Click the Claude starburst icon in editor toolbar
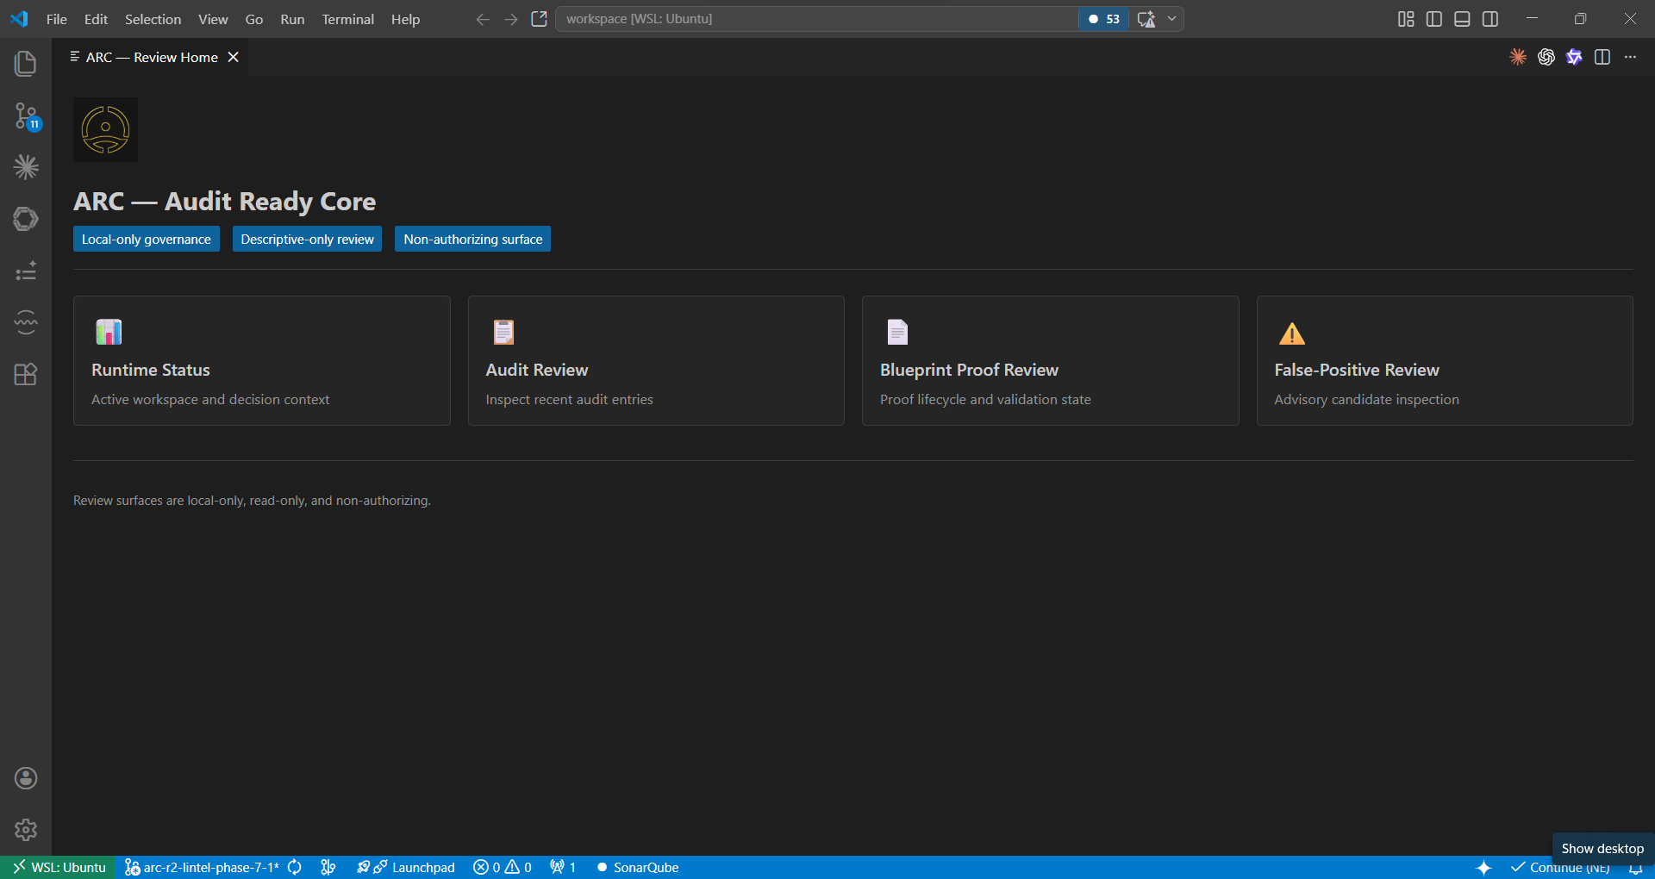The width and height of the screenshot is (1655, 879). [1518, 57]
